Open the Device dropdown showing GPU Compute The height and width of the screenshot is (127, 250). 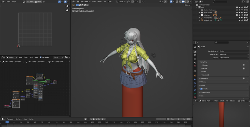pos(234,58)
